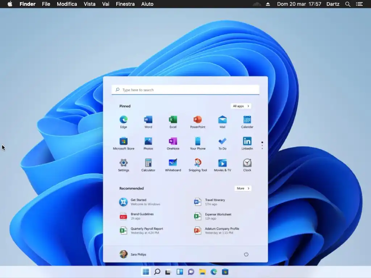Expand More recommended items

click(243, 188)
